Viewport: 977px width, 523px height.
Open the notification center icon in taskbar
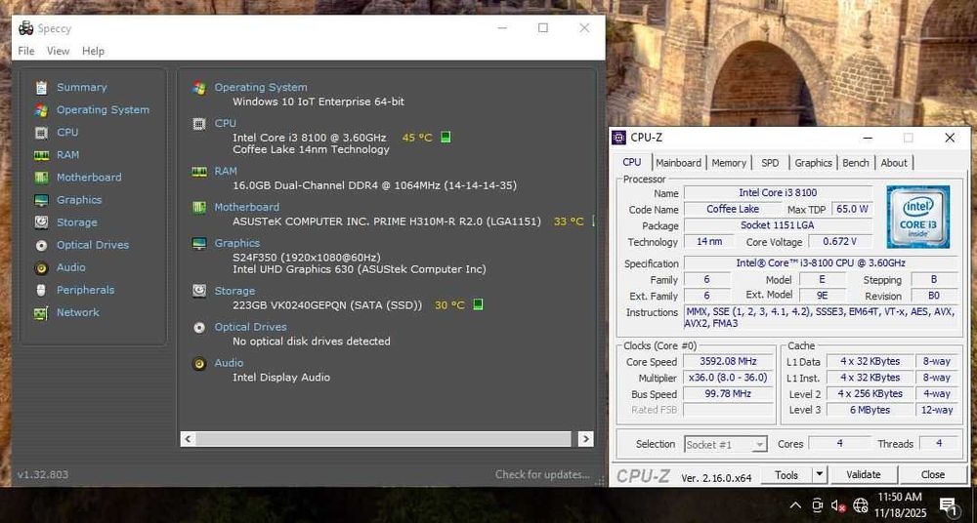click(x=949, y=505)
